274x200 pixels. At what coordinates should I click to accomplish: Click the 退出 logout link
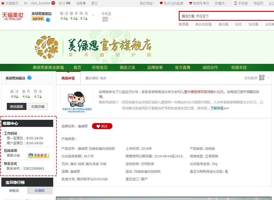tap(94, 3)
